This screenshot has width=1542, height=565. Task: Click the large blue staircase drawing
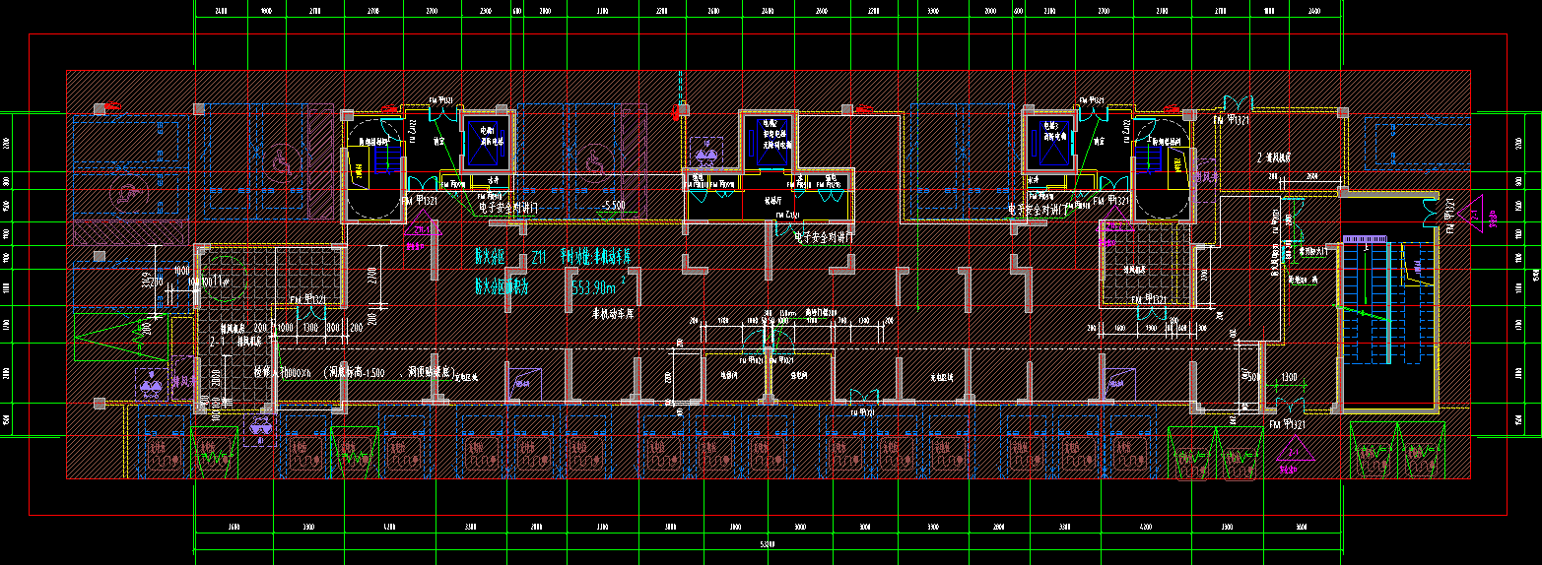pyautogui.click(x=1386, y=303)
